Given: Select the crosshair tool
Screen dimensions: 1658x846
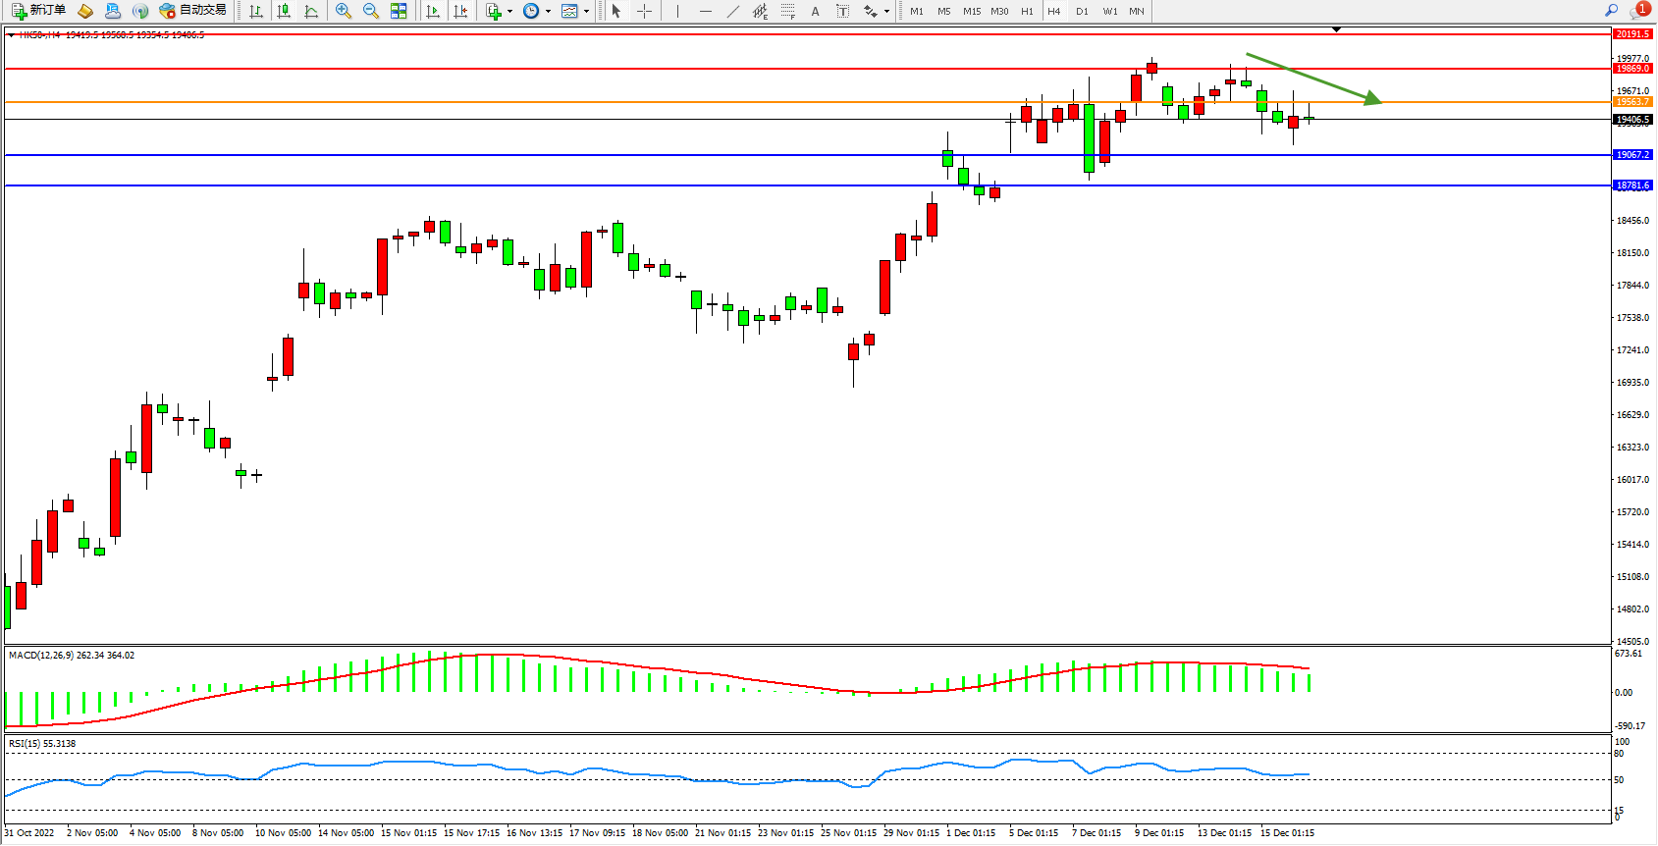Looking at the screenshot, I should click(x=644, y=11).
